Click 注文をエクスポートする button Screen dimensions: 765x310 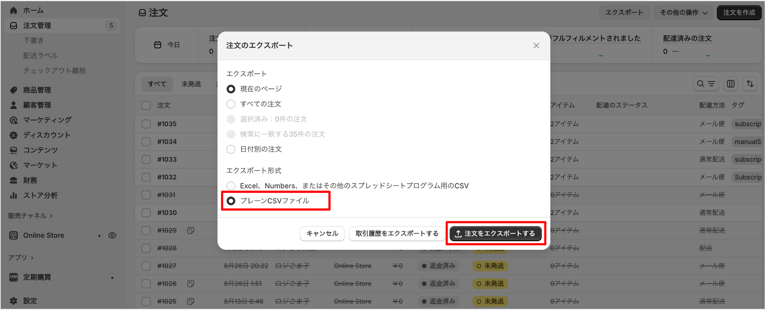[495, 233]
